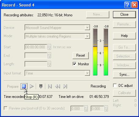Click the Play transport button
Screen dimensions: 139x117
32,86
